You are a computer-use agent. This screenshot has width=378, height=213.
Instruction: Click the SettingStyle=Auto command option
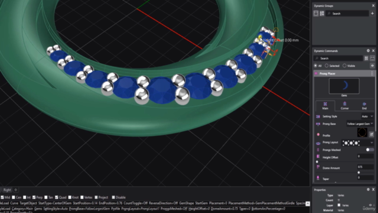(x=56, y=208)
